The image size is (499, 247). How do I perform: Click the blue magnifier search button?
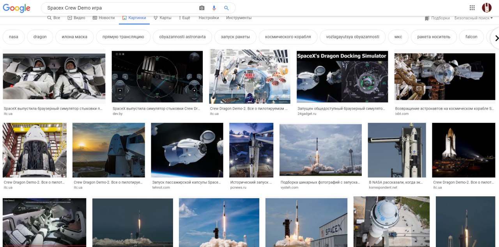coord(226,8)
